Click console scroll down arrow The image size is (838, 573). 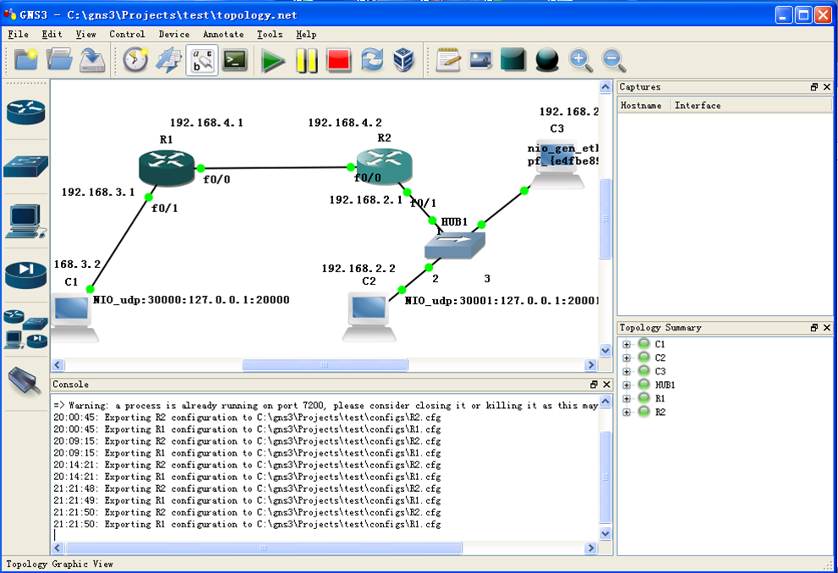[605, 533]
